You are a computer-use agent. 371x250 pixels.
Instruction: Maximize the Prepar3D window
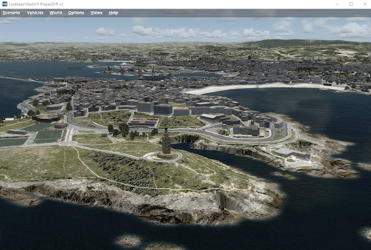[351, 4]
